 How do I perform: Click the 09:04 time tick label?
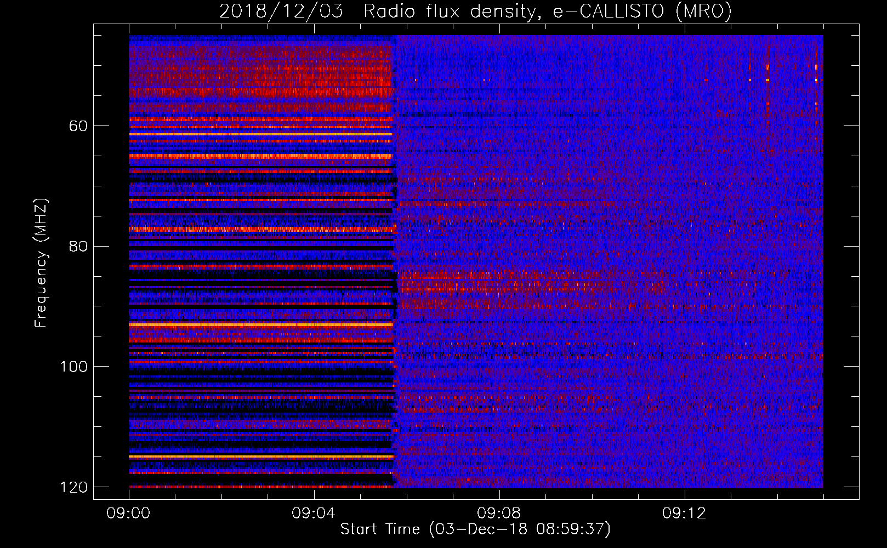click(314, 513)
